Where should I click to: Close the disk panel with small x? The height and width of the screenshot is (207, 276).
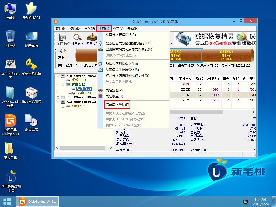click(56, 50)
